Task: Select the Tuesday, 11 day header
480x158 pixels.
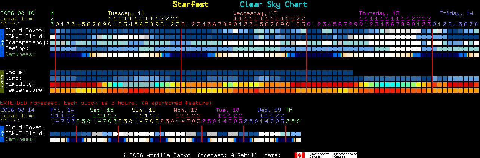Action: 126,13
